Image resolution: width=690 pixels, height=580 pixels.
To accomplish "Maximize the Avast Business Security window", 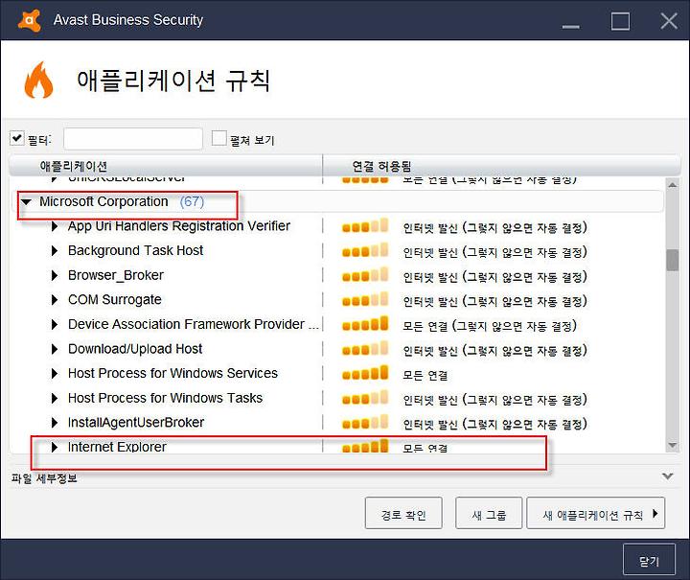I will tap(620, 21).
